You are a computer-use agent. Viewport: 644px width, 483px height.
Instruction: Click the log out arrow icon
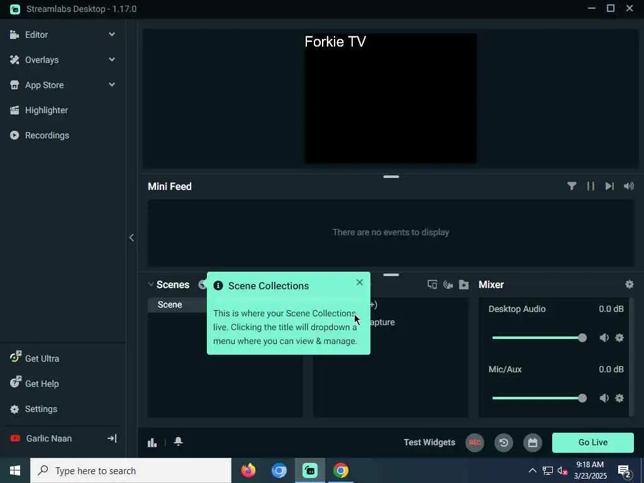(112, 438)
